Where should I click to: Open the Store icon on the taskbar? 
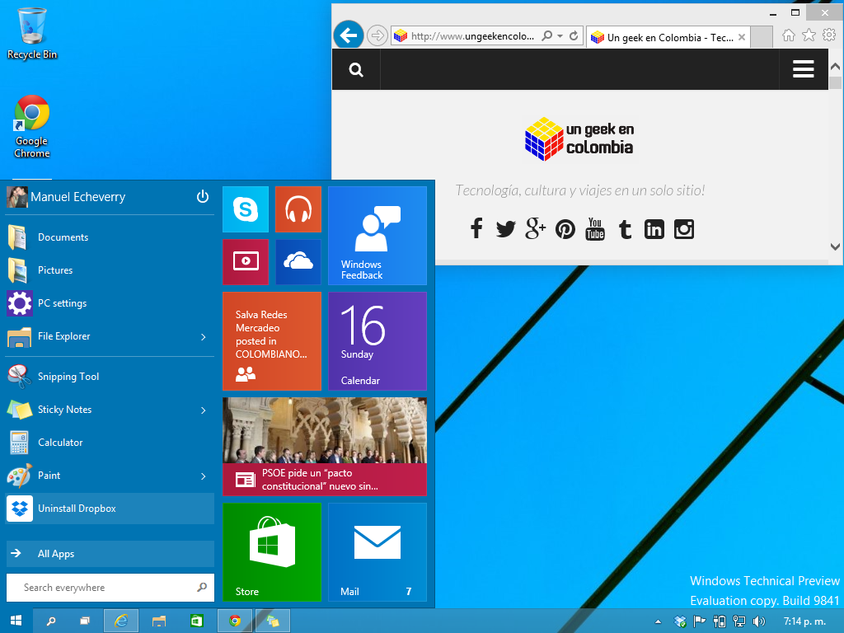196,621
